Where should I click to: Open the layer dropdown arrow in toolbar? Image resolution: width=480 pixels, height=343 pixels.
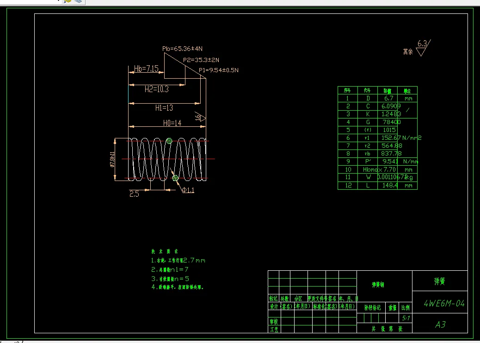[x=58, y=1]
